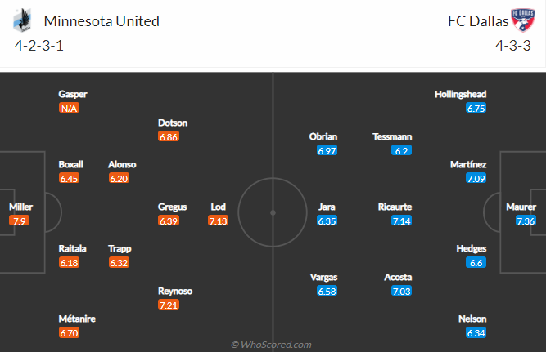Click the FC Dallas team crest
Viewport: 546px width, 352px height.
click(x=522, y=20)
